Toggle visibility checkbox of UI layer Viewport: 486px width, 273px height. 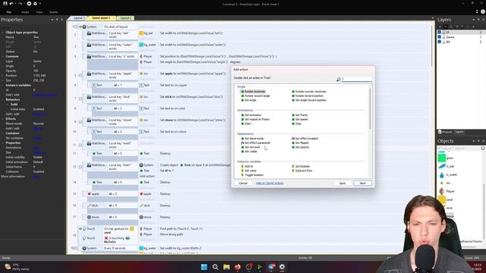tap(439, 32)
